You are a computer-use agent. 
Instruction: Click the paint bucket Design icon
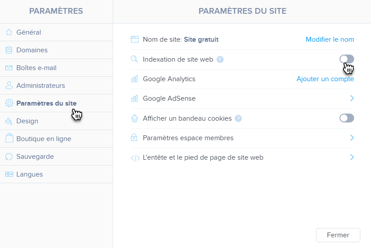(x=9, y=121)
